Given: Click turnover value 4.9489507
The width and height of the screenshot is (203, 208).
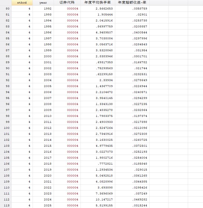Looking at the screenshot, I should (98, 33).
